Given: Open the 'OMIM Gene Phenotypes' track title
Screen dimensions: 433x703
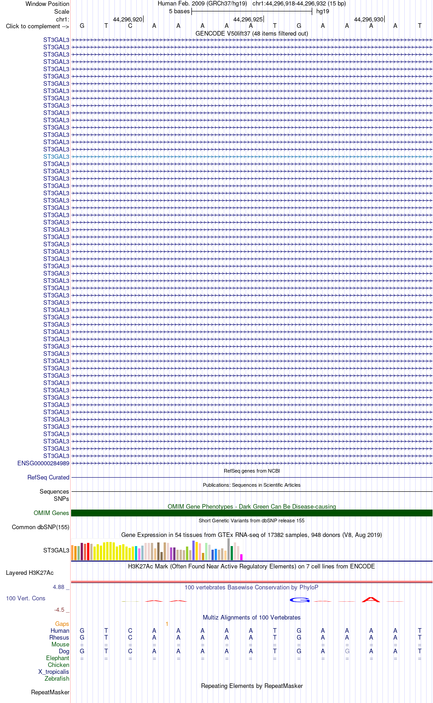Looking at the screenshot, I should 252,506.
